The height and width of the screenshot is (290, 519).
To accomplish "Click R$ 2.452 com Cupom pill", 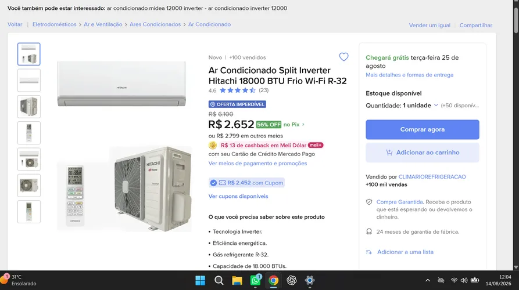I will pyautogui.click(x=246, y=183).
